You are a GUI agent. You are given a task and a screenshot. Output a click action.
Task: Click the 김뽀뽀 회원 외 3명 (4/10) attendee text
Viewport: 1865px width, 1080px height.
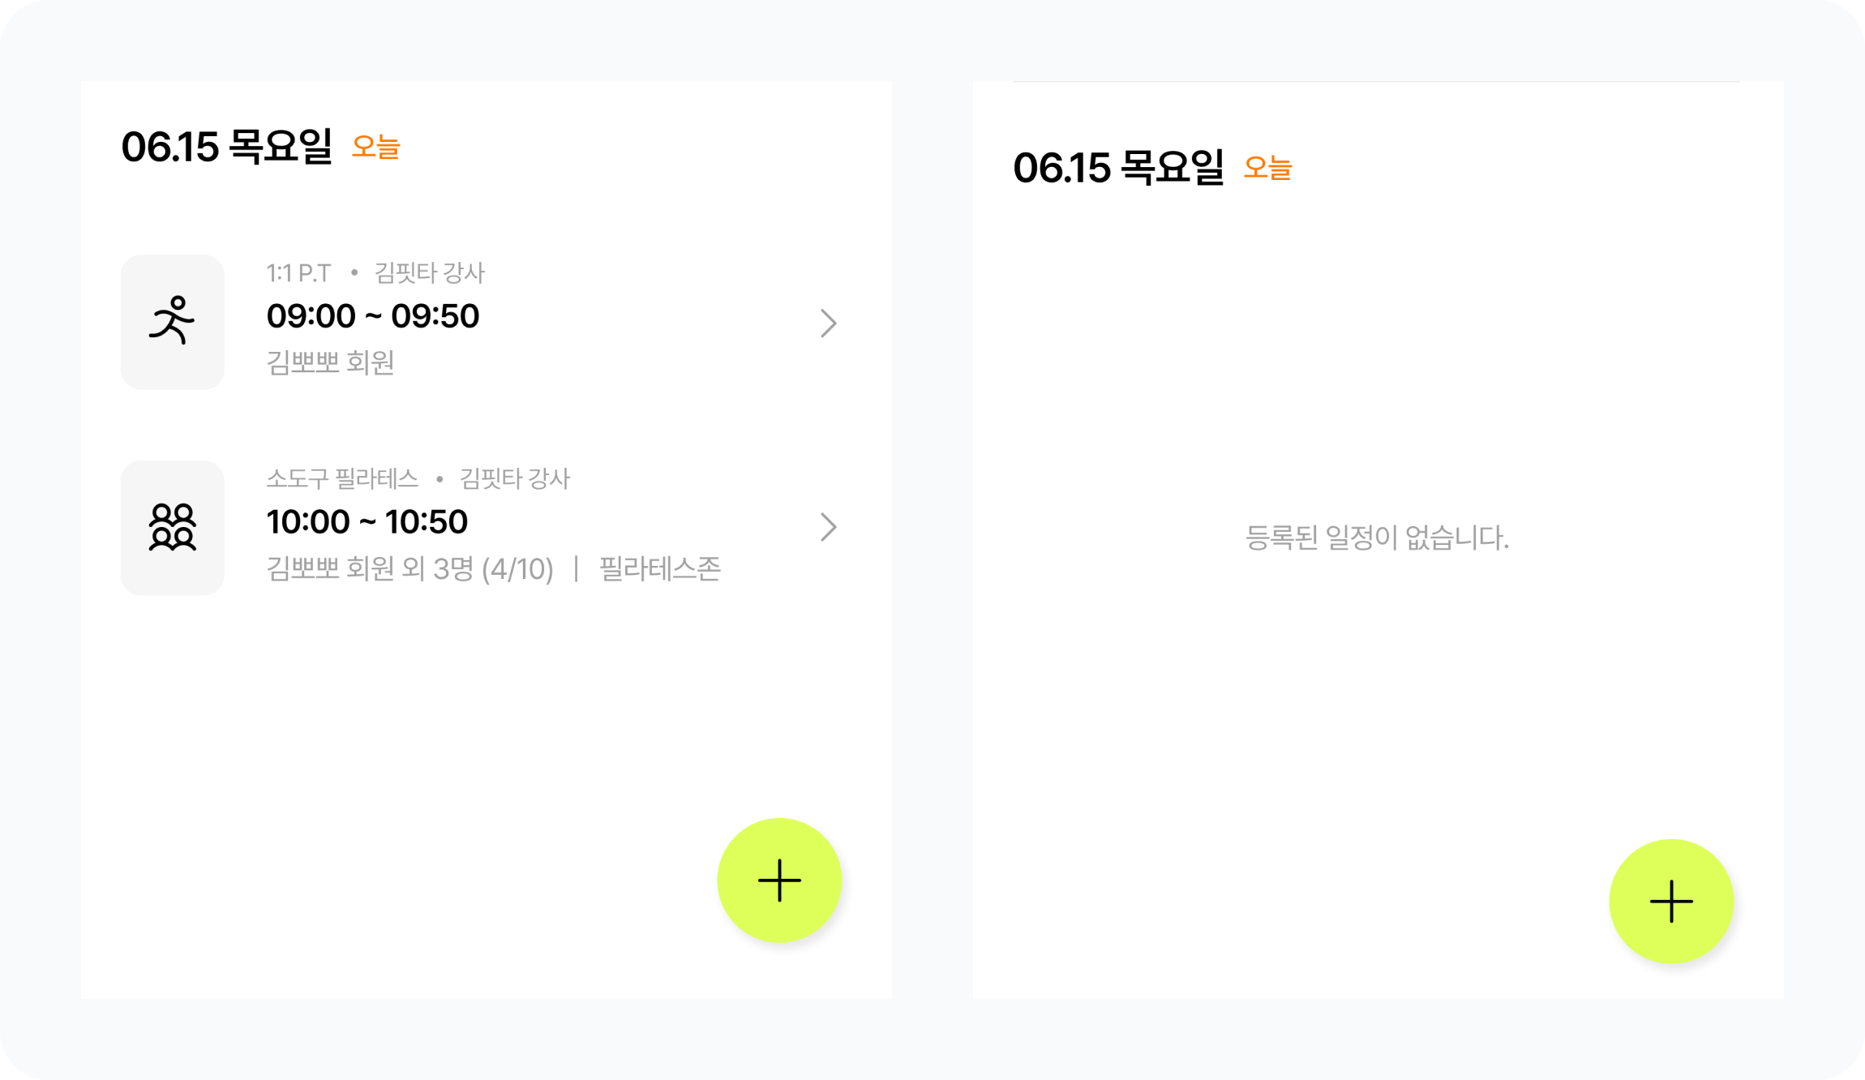(409, 569)
